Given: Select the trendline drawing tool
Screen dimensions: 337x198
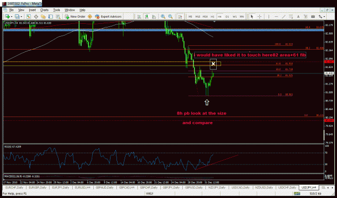Looking at the screenshot, I should click(284, 17).
